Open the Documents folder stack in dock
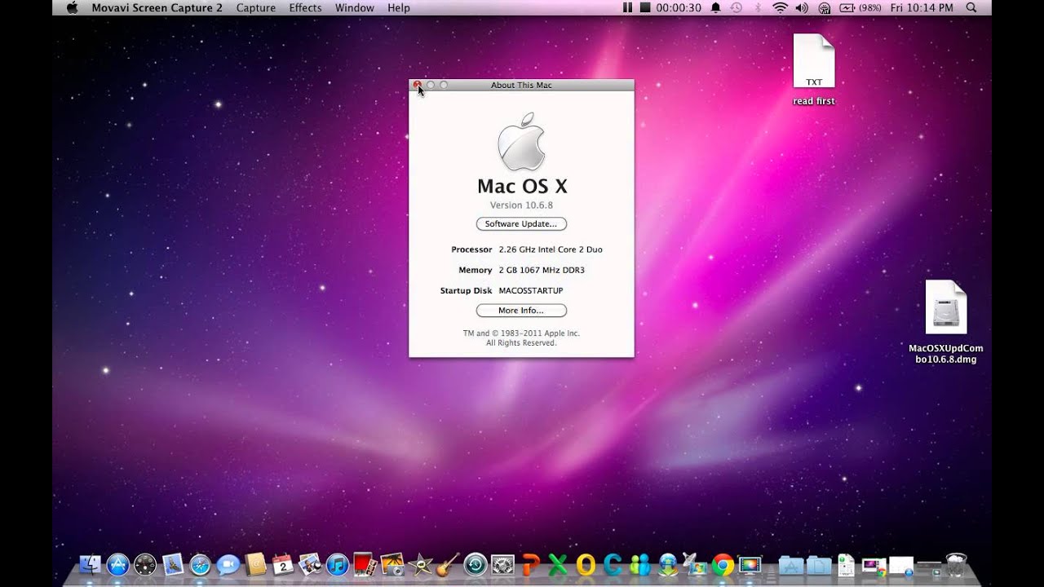 (x=819, y=565)
